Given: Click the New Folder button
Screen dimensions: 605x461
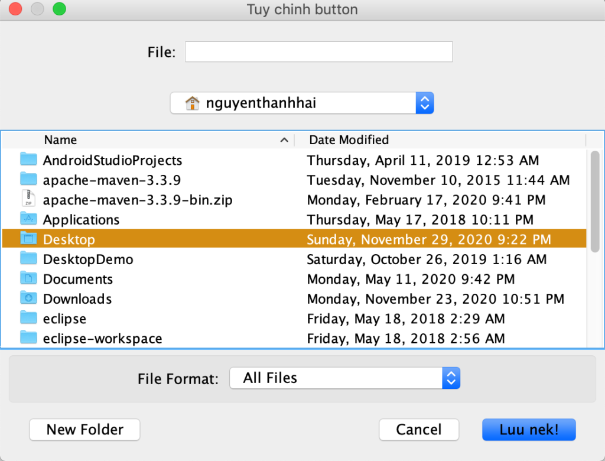Looking at the screenshot, I should coord(84,430).
